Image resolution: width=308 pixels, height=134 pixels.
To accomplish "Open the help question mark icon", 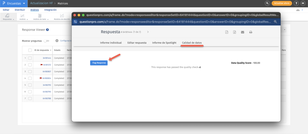I will coord(296,3).
